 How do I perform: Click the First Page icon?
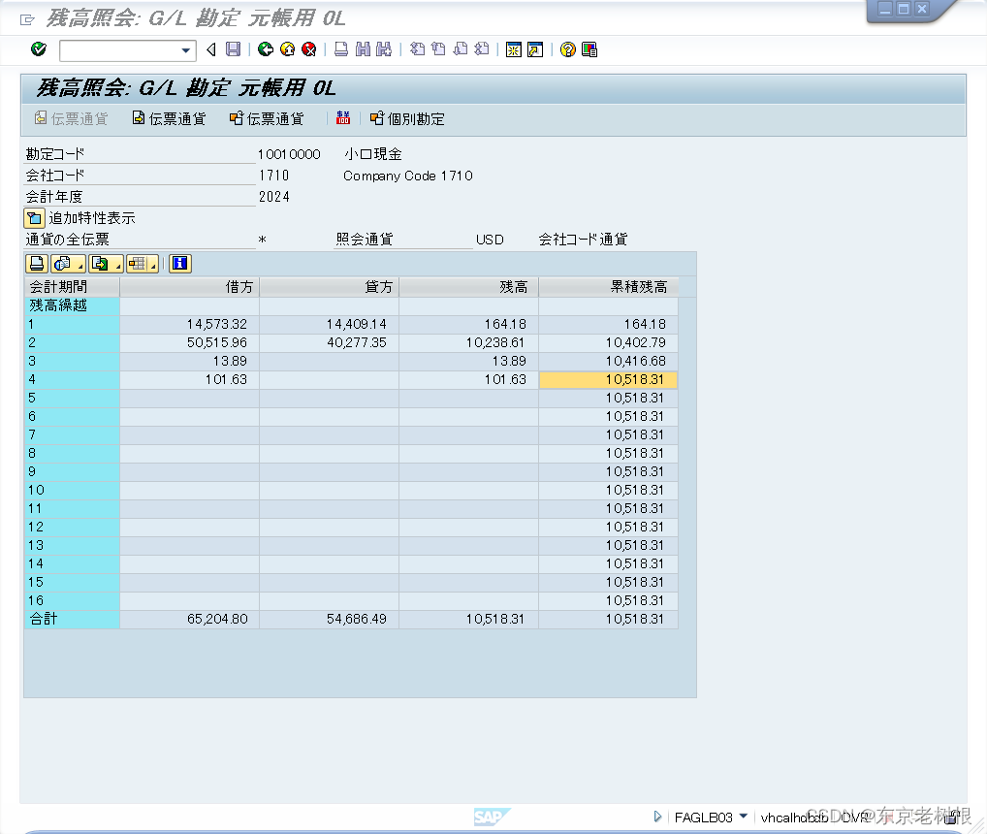pos(417,49)
